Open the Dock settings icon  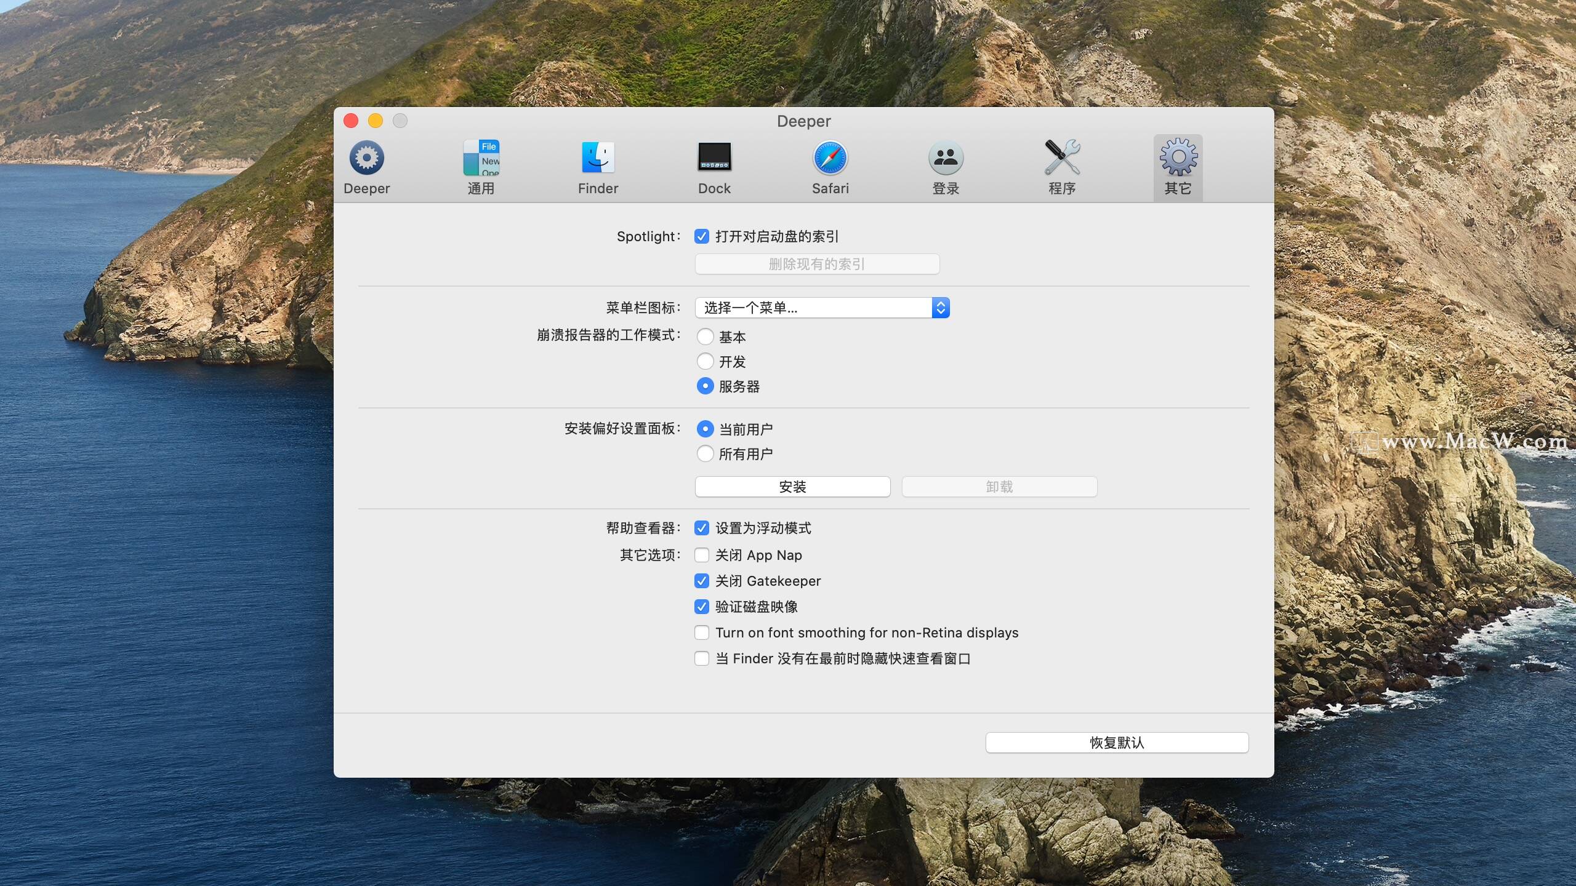(714, 158)
